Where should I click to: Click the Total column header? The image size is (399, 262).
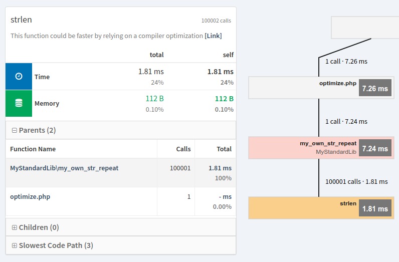point(224,149)
